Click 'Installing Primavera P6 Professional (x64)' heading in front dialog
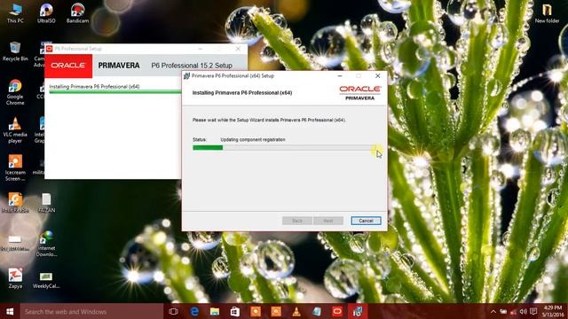 point(242,93)
